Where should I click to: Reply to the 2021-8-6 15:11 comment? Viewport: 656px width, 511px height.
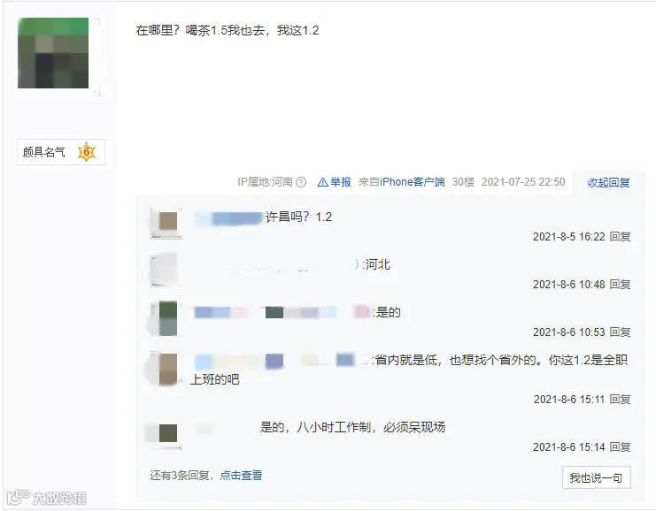620,399
